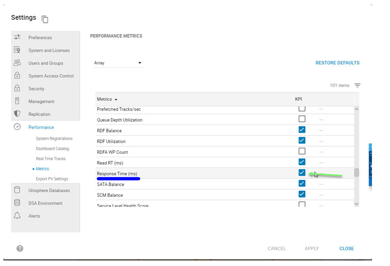Go to Real Time Traces submenu

(x=51, y=159)
